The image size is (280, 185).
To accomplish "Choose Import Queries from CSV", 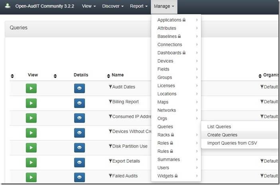I will point(232,143).
